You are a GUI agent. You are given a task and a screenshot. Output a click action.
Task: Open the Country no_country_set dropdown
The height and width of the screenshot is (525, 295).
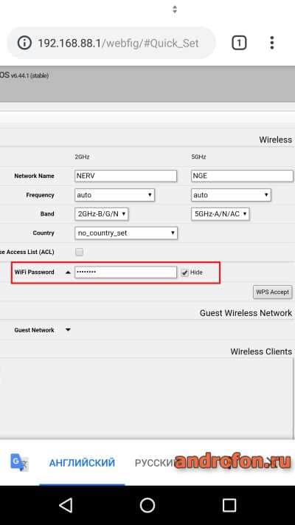click(x=126, y=233)
